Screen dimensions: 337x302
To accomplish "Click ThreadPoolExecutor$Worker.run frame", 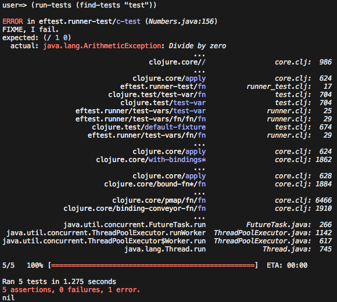I will pos(104,242).
